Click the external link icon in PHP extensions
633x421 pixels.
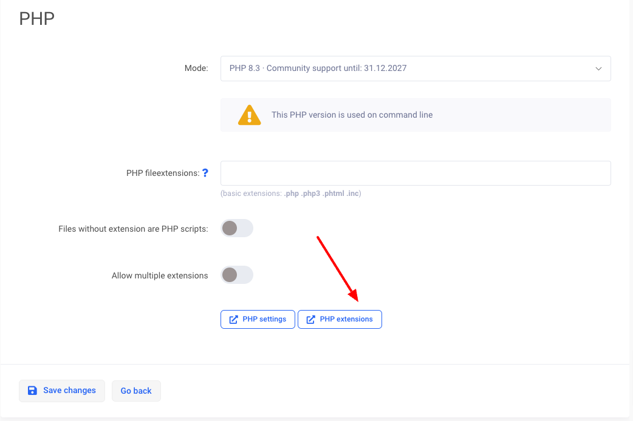310,320
